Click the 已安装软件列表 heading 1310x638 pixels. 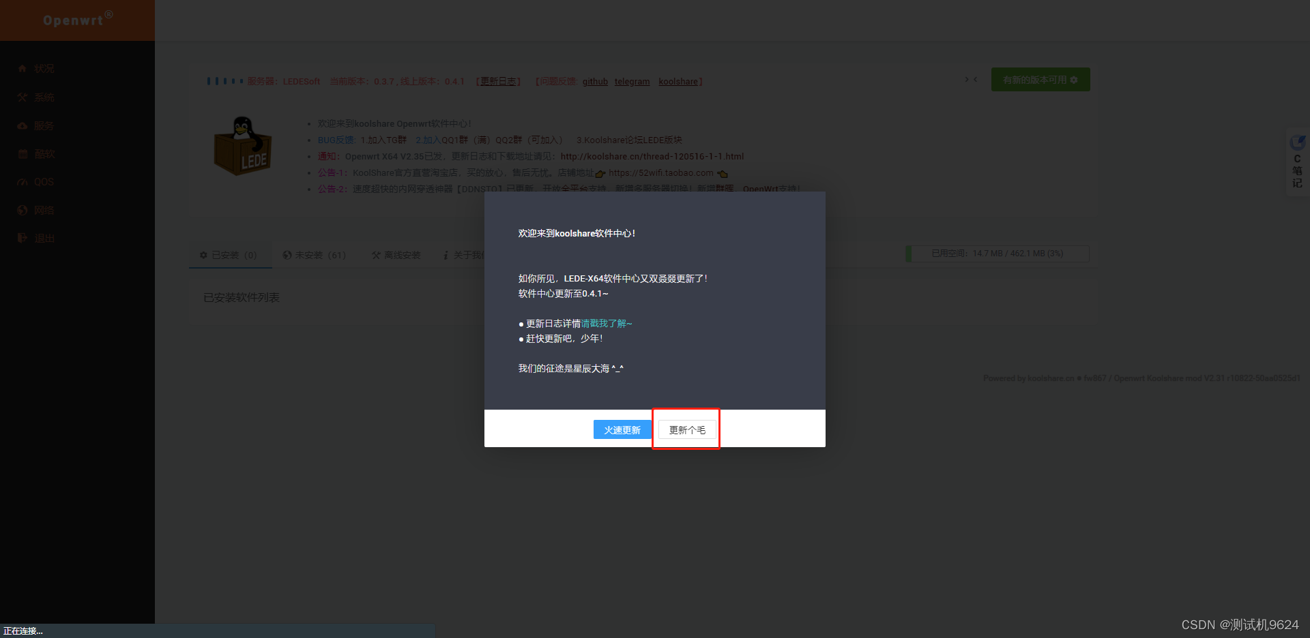click(x=242, y=298)
